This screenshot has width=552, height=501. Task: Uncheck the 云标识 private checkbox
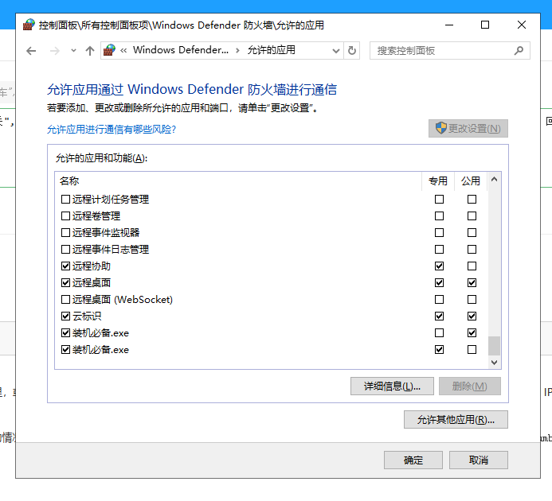[x=439, y=316]
